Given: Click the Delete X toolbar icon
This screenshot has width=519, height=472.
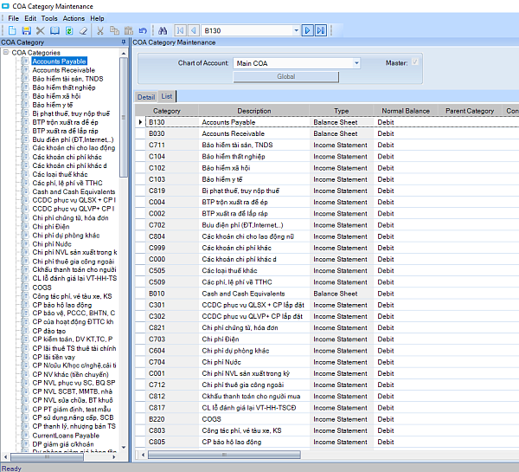Looking at the screenshot, I should [41, 31].
